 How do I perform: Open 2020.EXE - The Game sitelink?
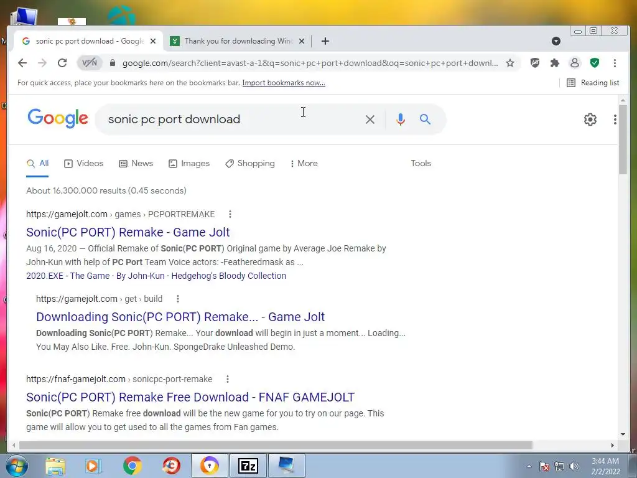point(68,276)
